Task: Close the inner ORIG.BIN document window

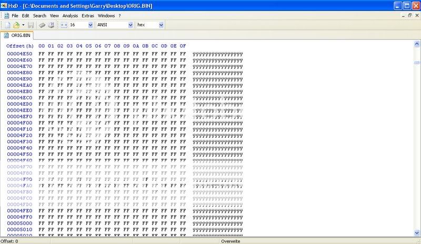Action: pyautogui.click(x=417, y=16)
